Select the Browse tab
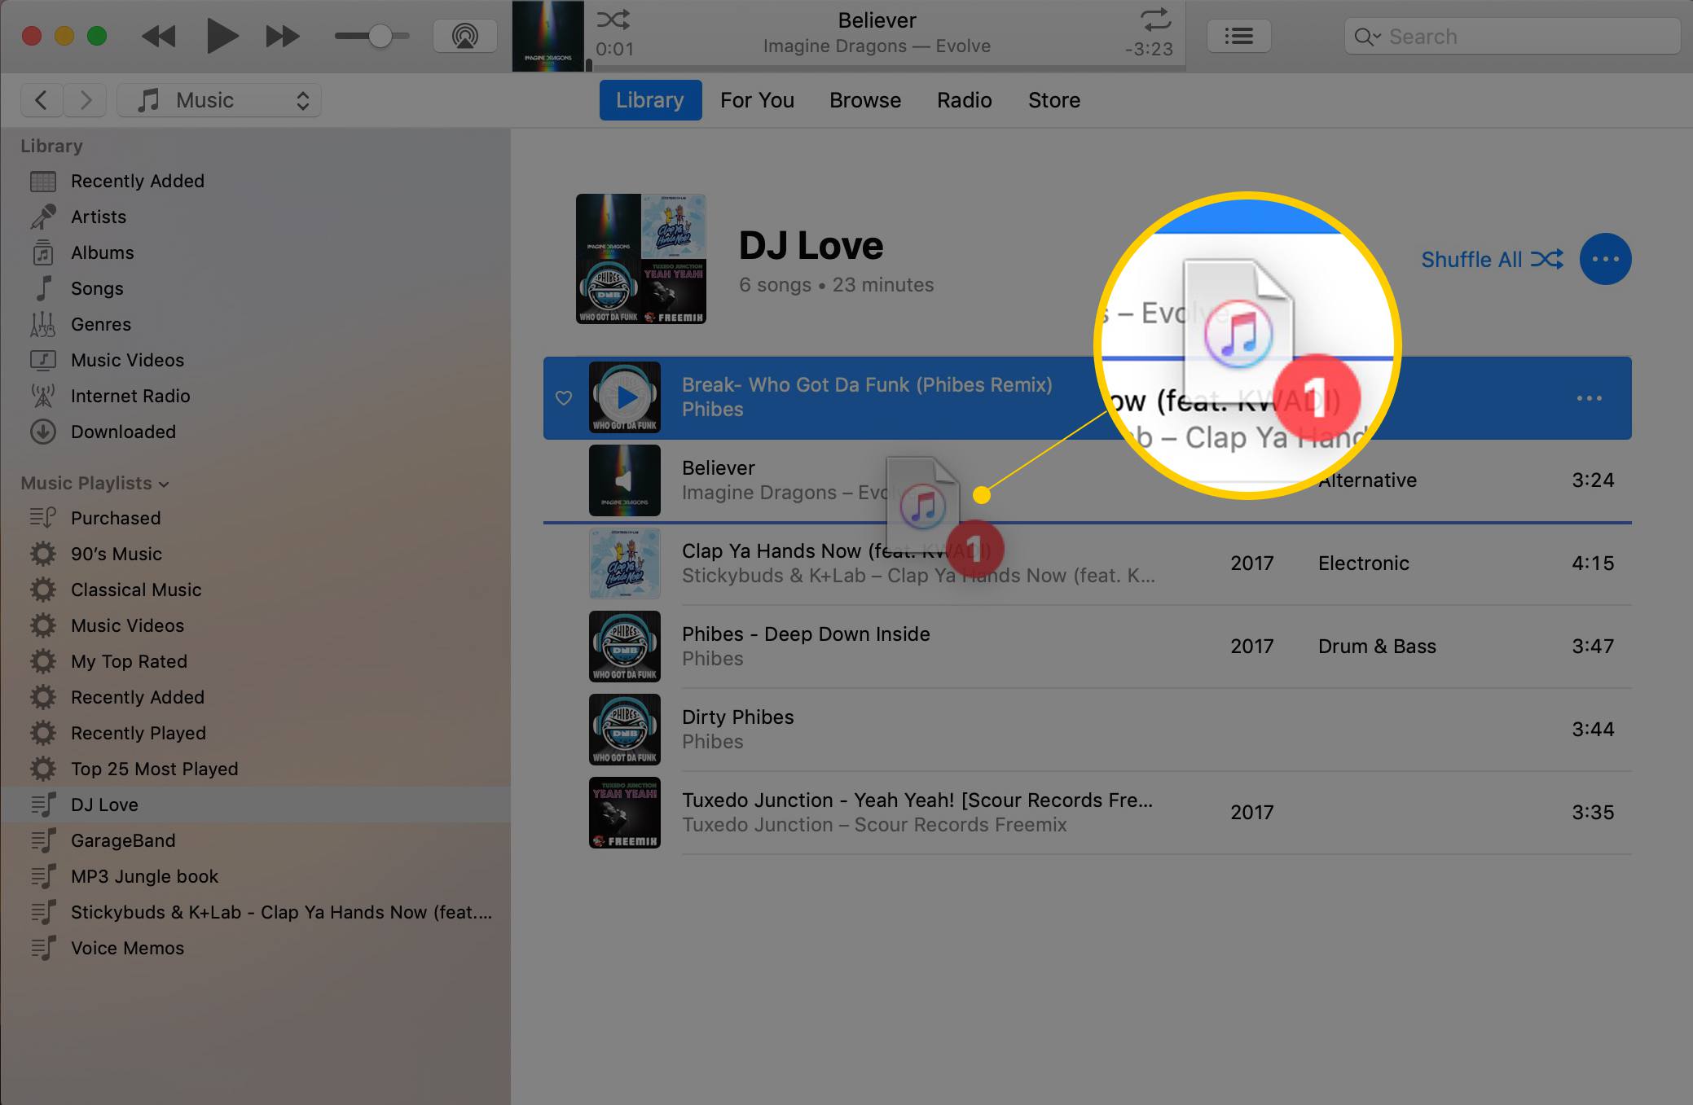 click(865, 100)
